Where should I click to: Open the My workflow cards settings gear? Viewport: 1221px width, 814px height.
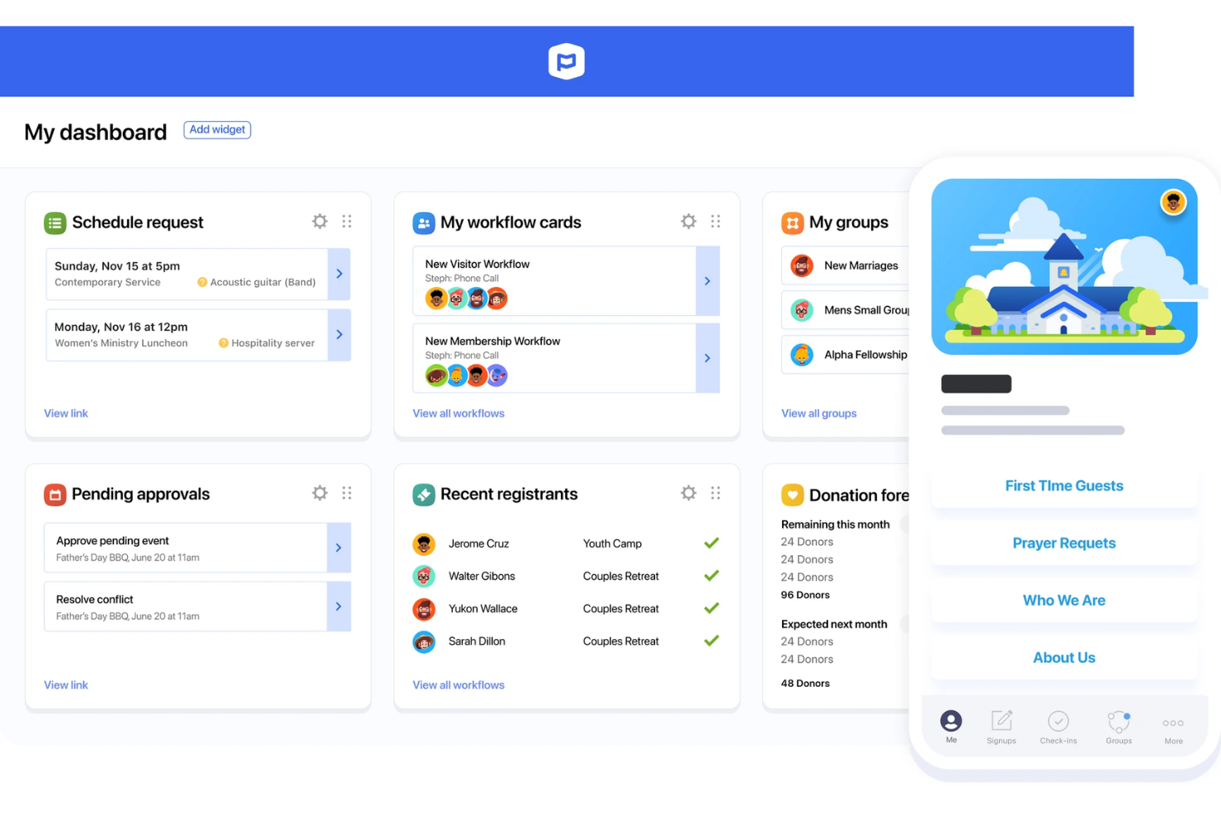688,221
